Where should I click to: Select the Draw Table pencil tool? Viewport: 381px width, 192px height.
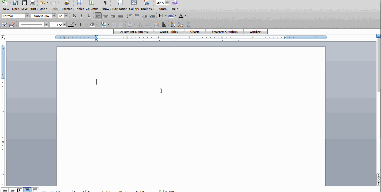pyautogui.click(x=5, y=25)
